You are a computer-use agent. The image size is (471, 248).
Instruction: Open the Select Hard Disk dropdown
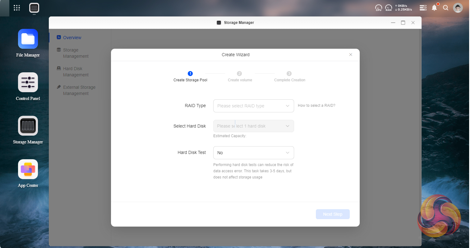pos(253,126)
